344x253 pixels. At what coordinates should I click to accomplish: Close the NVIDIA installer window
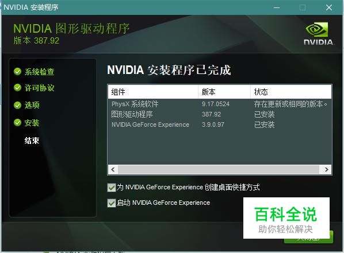click(329, 7)
